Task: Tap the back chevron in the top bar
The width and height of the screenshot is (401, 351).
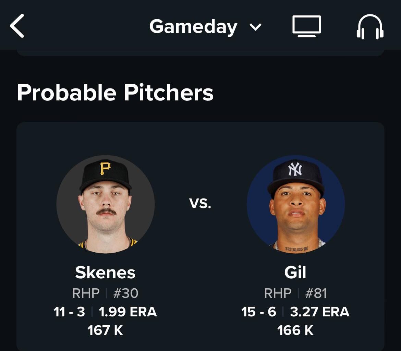Action: [x=16, y=26]
